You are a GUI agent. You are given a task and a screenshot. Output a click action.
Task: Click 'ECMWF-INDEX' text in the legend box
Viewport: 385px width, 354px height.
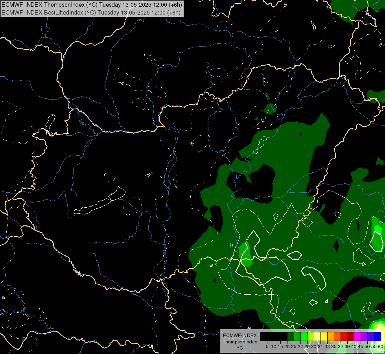click(x=239, y=336)
